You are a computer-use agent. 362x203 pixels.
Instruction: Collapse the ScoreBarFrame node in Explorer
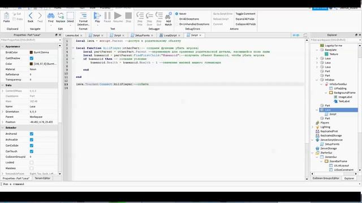pyautogui.click(x=321, y=161)
